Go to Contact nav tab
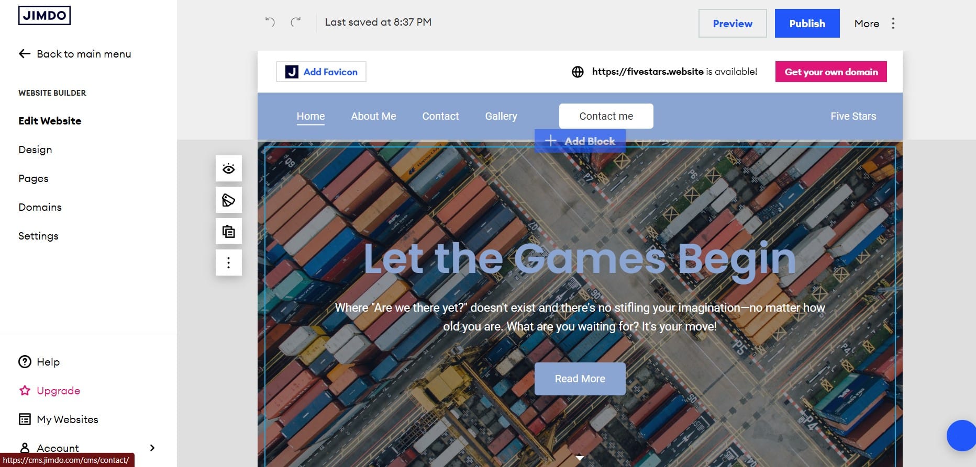This screenshot has width=976, height=467. point(440,116)
